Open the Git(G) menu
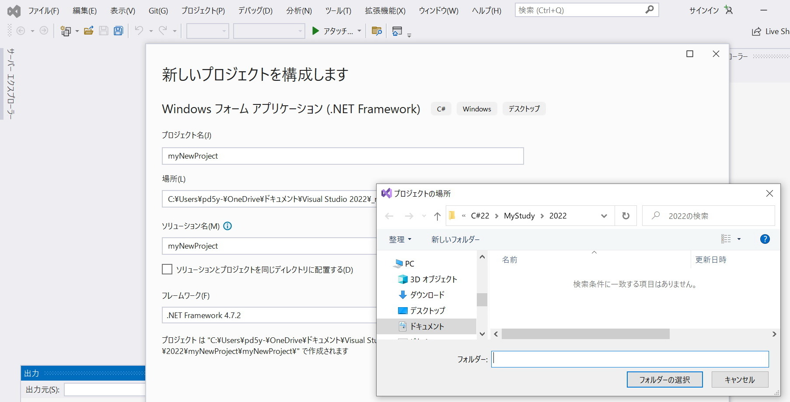790x402 pixels. (x=158, y=10)
